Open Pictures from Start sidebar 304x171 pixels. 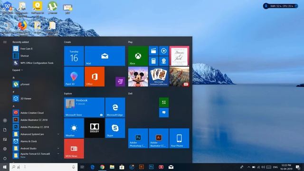[5, 139]
